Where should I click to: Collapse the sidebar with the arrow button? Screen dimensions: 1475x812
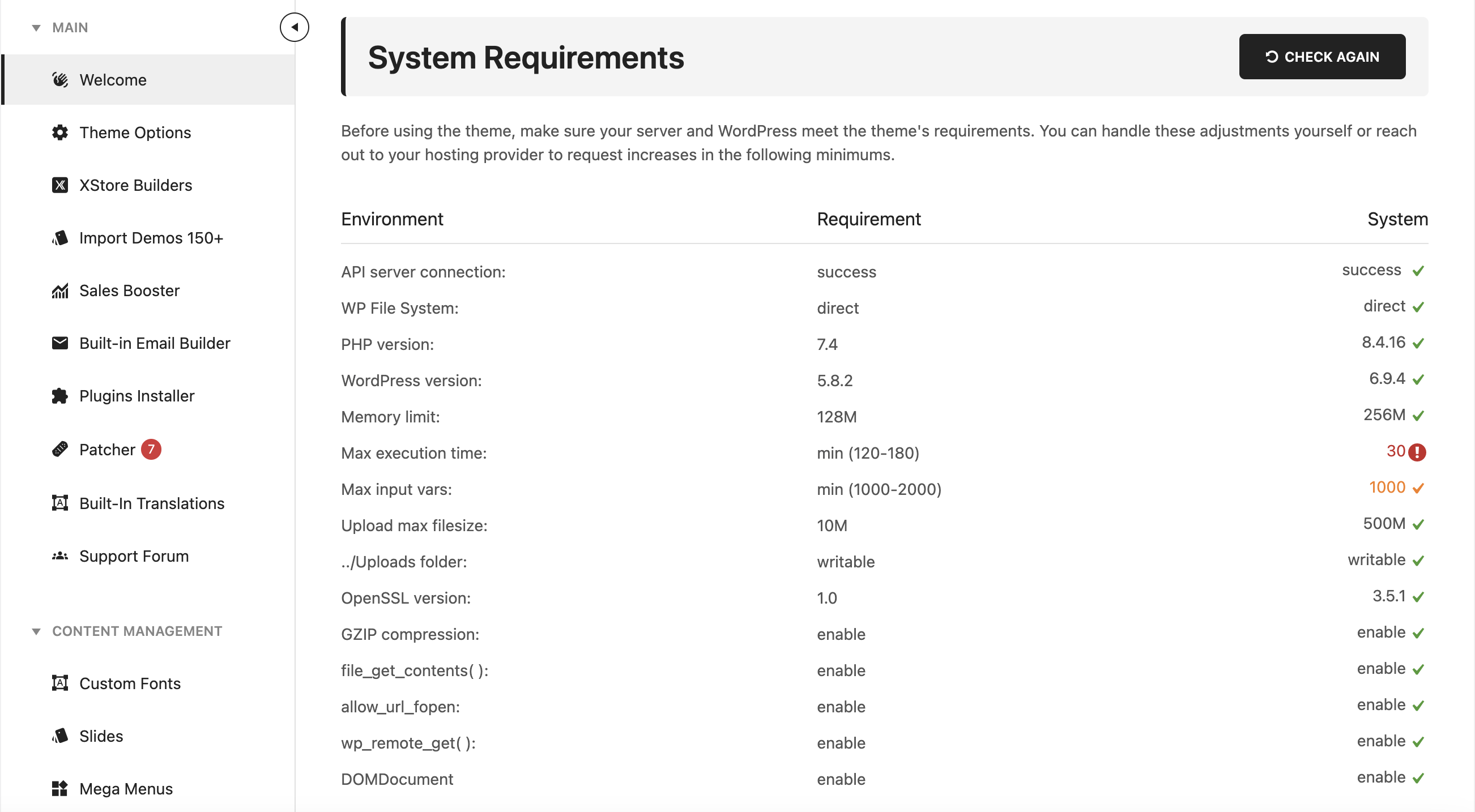point(295,27)
